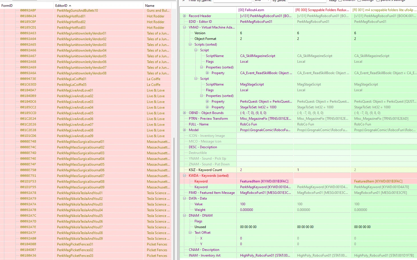This screenshot has height=260, width=417.
Task: Sort by the Name column header
Action: (x=157, y=5)
